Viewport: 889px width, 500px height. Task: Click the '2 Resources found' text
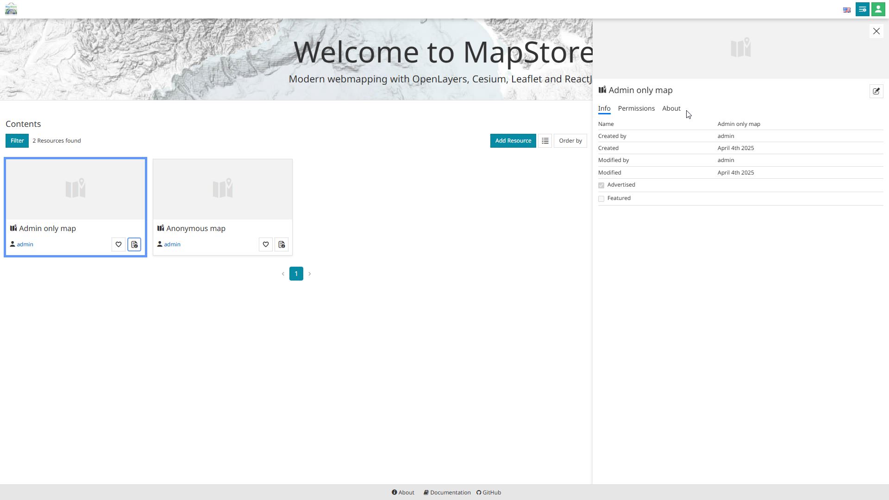click(56, 141)
